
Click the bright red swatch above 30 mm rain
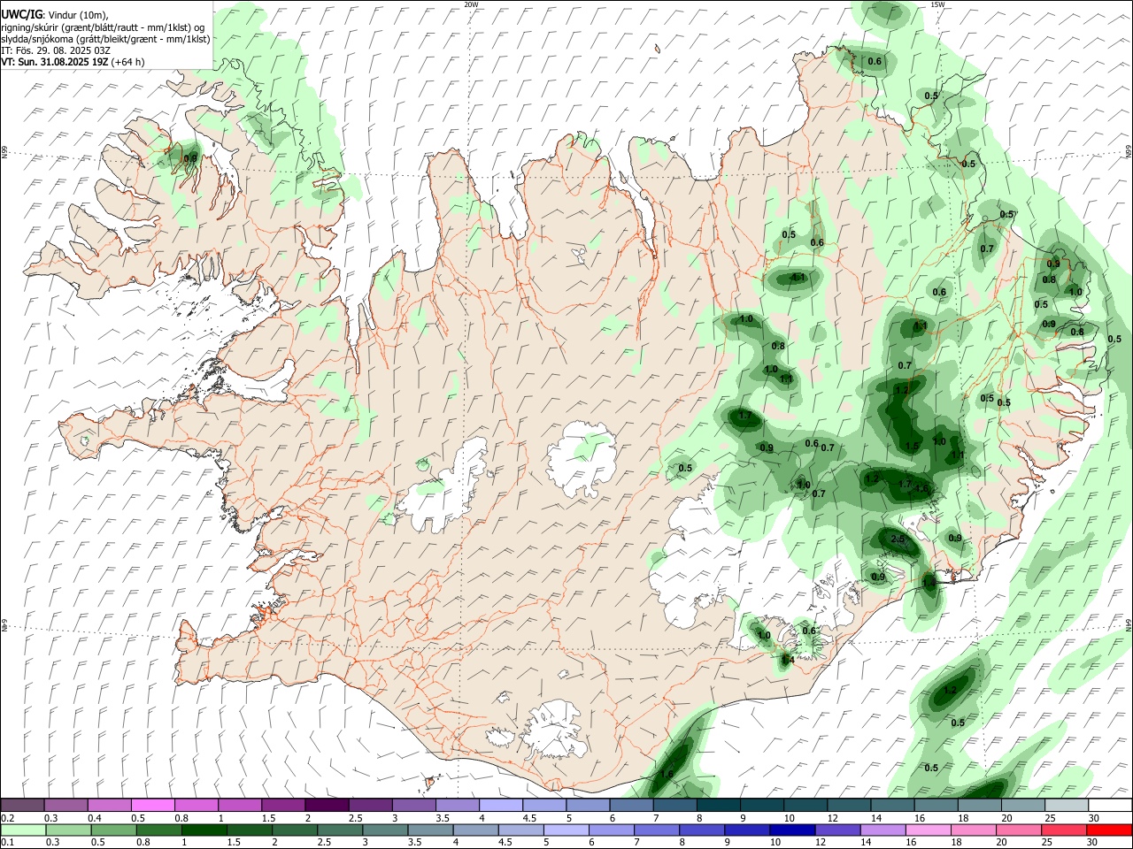1110,830
